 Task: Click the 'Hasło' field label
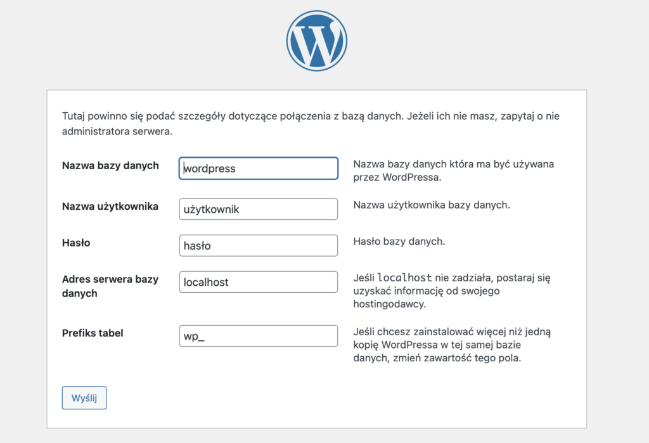pyautogui.click(x=76, y=243)
